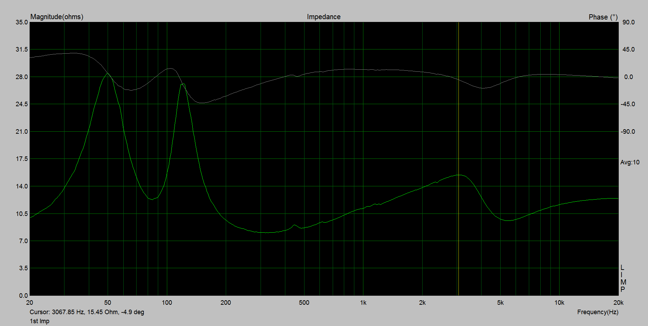Click the '24.5' magnitude axis value
Image resolution: width=648 pixels, height=326 pixels.
click(x=22, y=104)
